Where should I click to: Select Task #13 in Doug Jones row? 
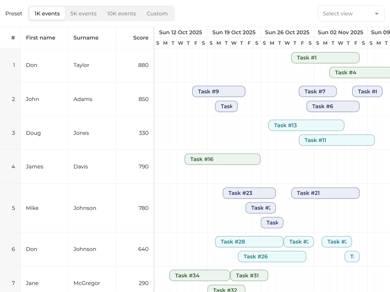point(306,125)
